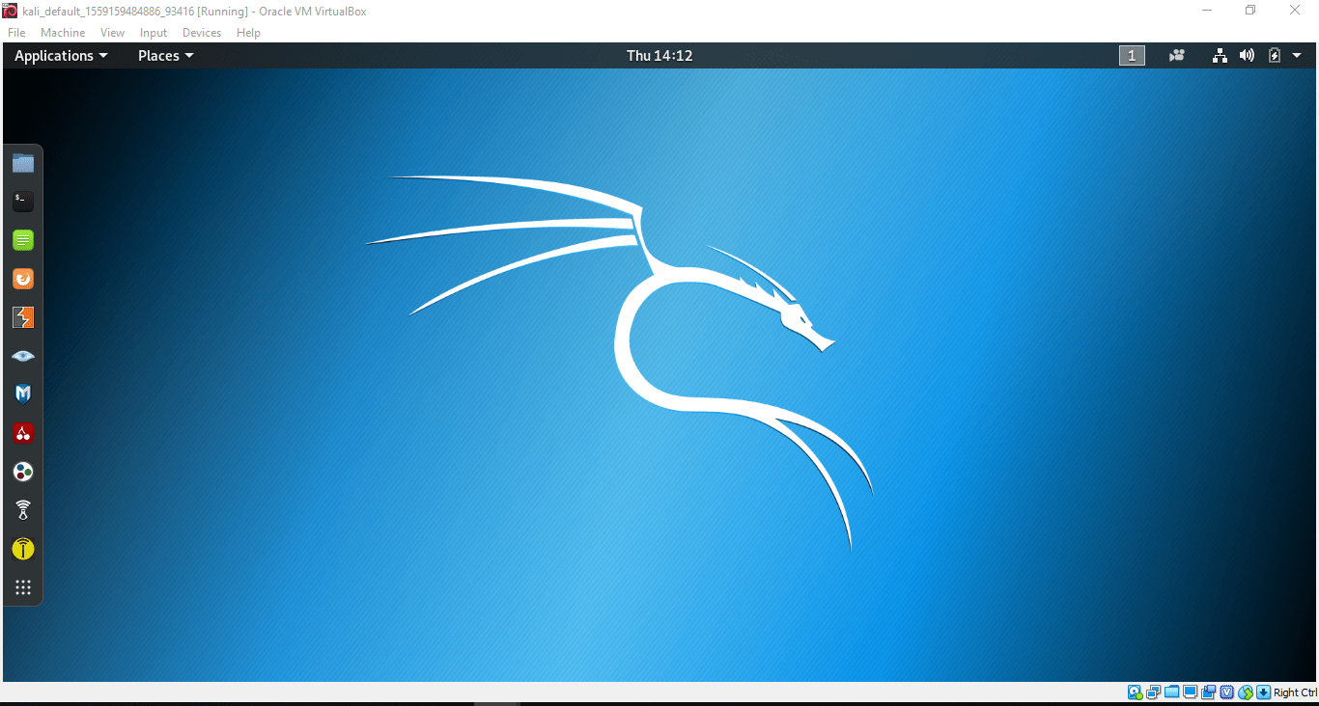Click the Thu 14:12 clock
Viewport: 1319px width, 706px height.
pos(659,56)
